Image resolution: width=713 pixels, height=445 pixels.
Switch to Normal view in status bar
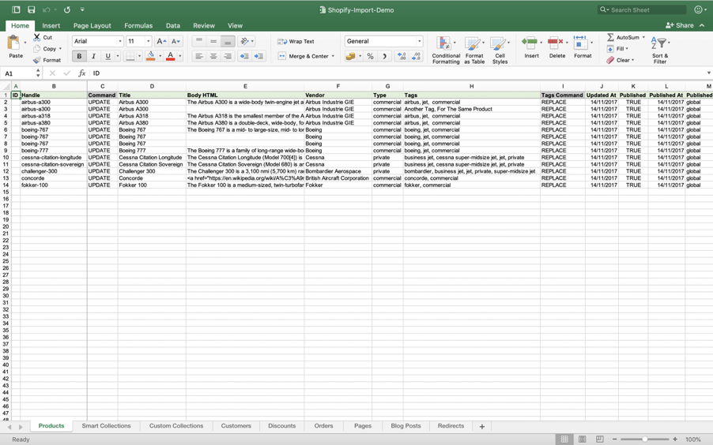click(x=564, y=439)
